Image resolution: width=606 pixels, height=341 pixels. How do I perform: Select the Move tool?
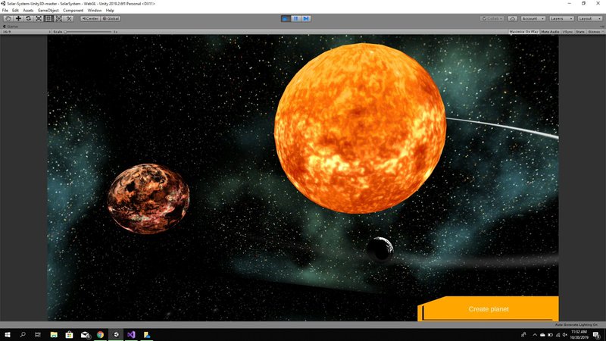pos(18,18)
